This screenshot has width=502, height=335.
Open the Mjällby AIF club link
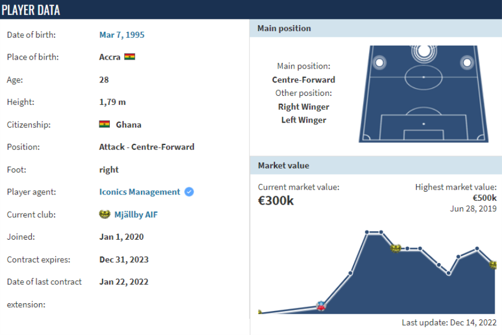coord(136,214)
